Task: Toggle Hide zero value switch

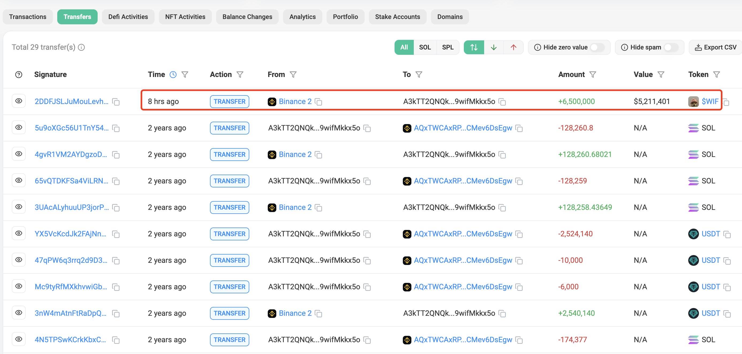Action: pyautogui.click(x=597, y=47)
